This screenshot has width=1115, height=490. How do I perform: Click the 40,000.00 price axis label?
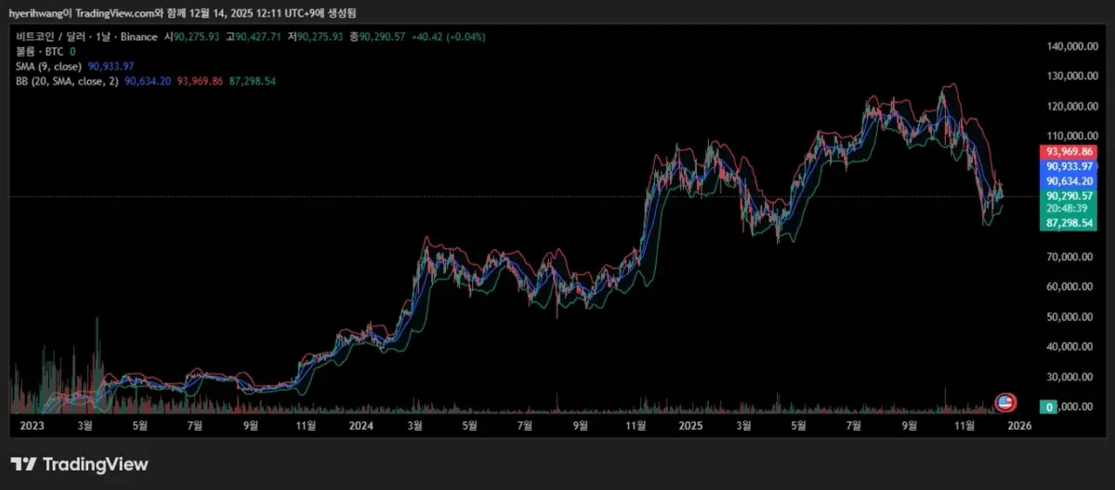pos(1069,347)
